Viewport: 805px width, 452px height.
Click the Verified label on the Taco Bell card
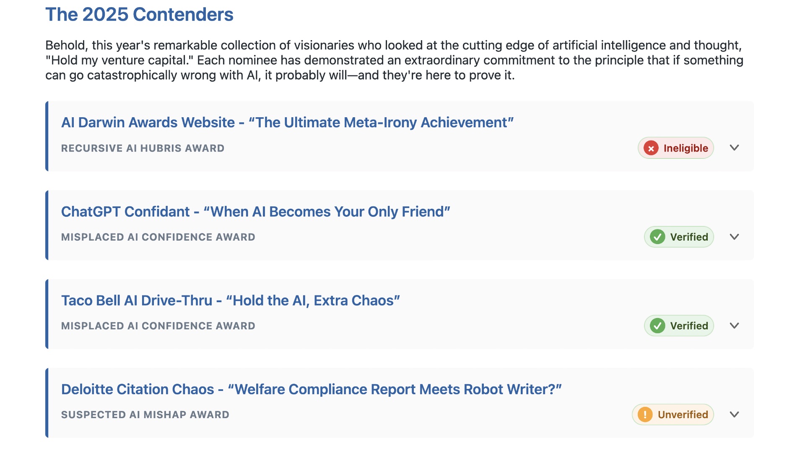689,326
